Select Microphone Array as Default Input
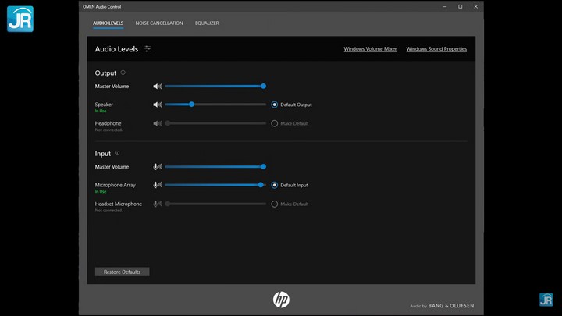Screen dimensions: 562x316 point(275,186)
